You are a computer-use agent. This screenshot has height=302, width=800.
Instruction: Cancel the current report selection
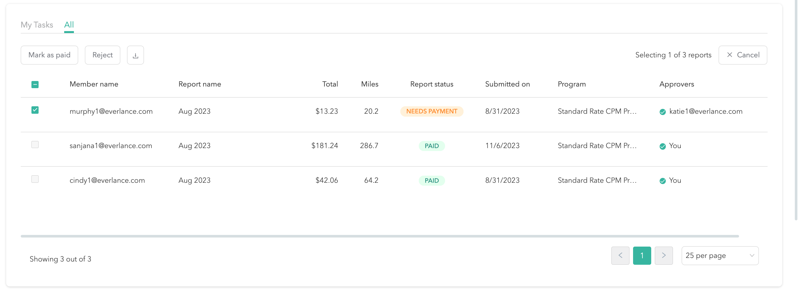click(x=743, y=55)
